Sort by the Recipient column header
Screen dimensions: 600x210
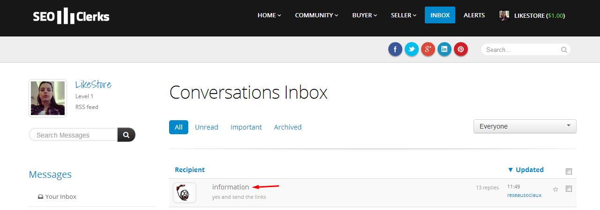[190, 170]
